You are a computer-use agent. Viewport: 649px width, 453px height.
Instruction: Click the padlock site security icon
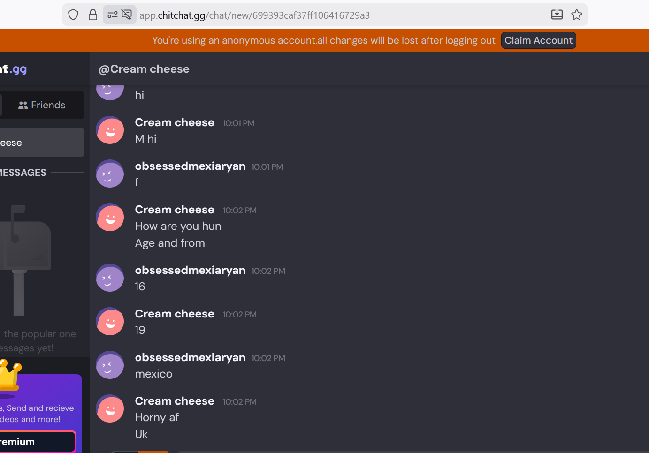pos(93,15)
